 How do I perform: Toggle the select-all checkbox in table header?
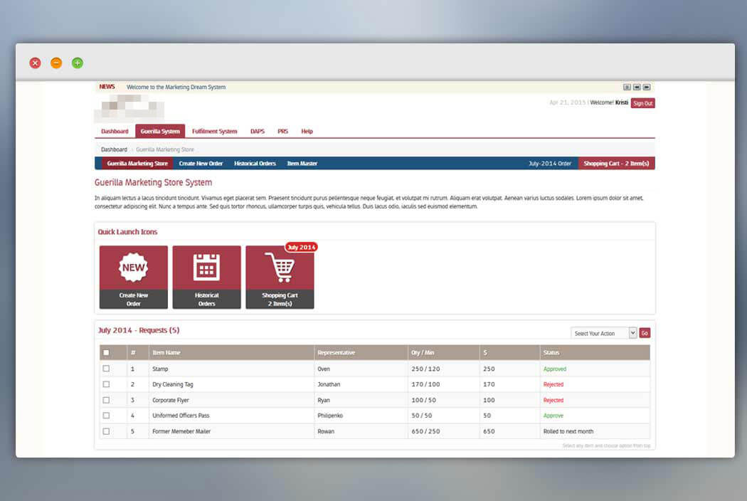tap(106, 353)
